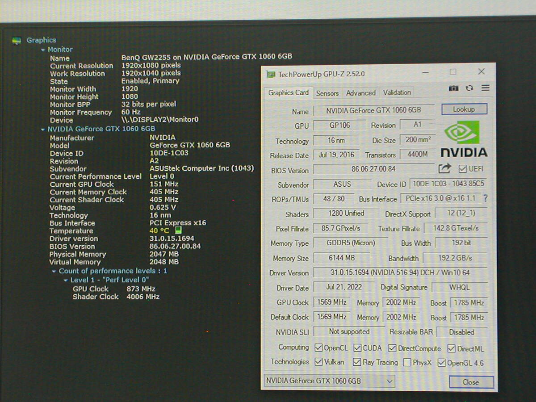536x402 pixels.
Task: Click the GPU-Z refresh icon
Action: pos(469,88)
